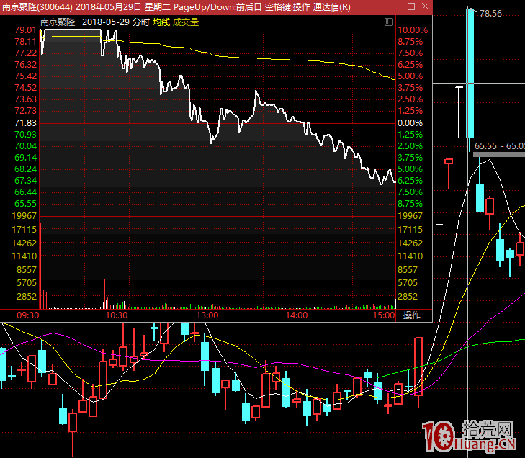Click the 65.55 - 65.05 price range tooltip
The width and height of the screenshot is (525, 458).
click(498, 145)
